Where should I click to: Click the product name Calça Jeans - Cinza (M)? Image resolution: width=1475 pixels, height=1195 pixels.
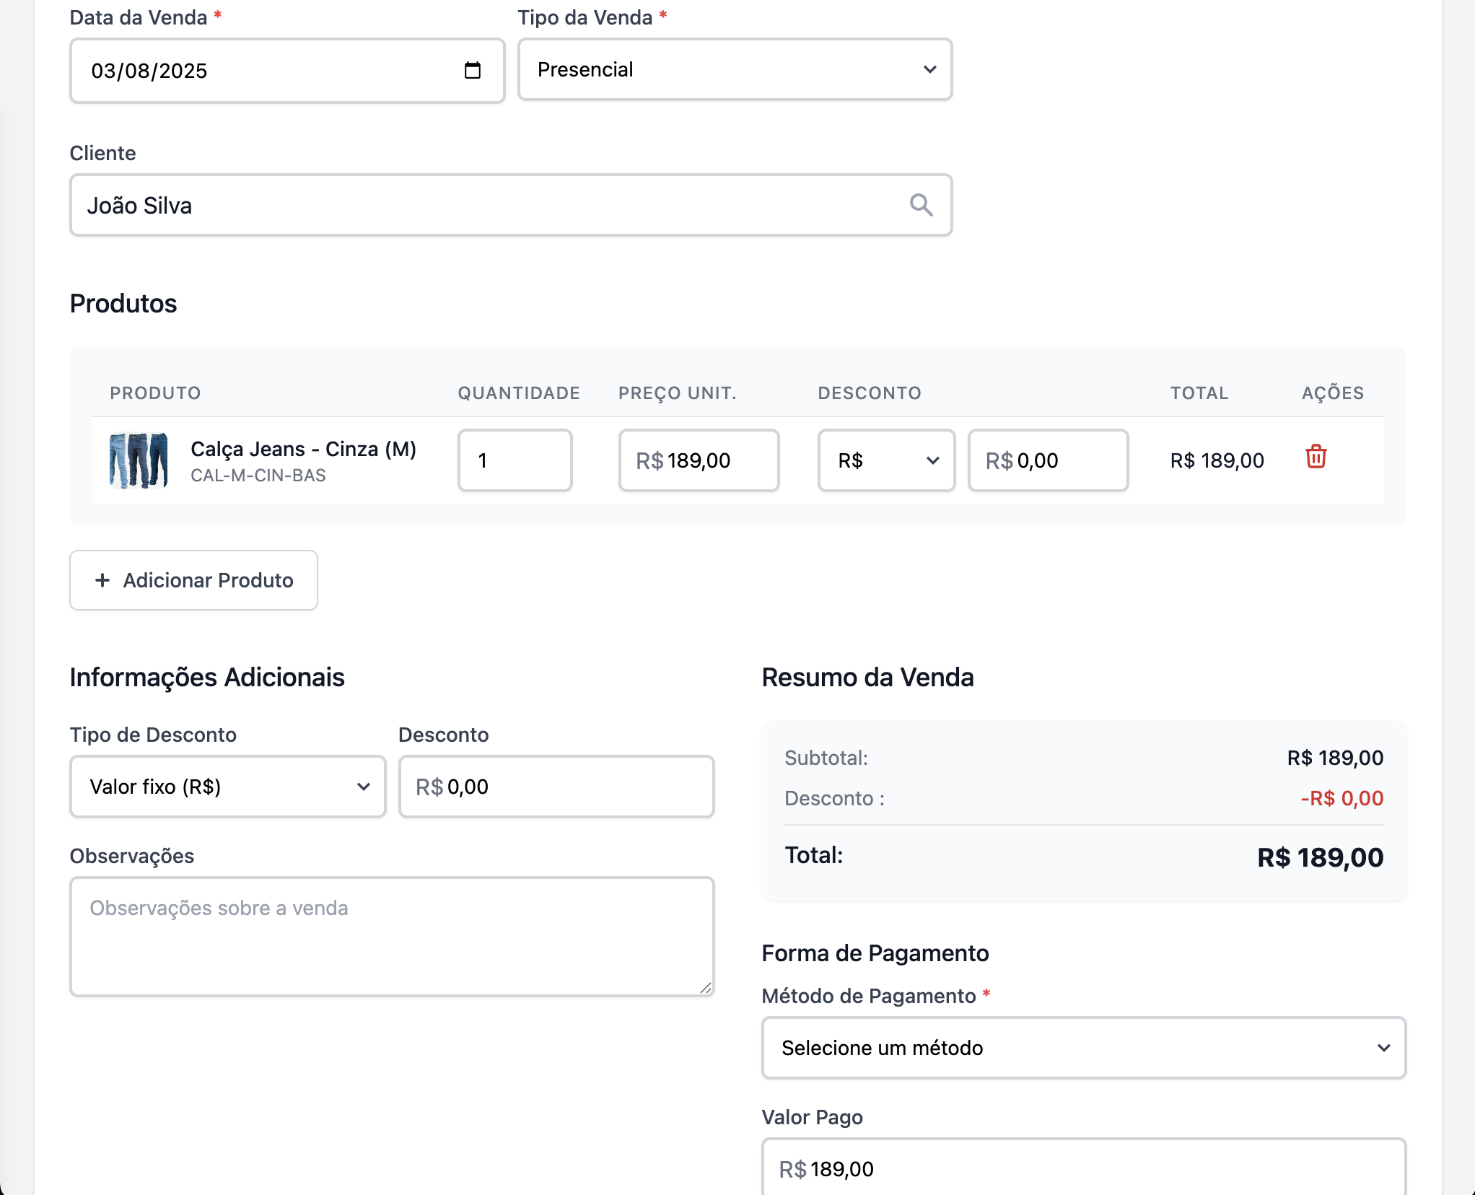(303, 449)
